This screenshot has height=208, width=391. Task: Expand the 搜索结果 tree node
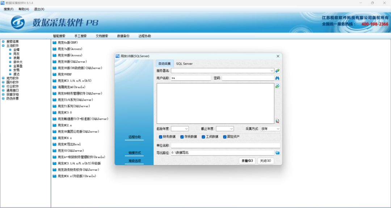[x=3, y=41]
